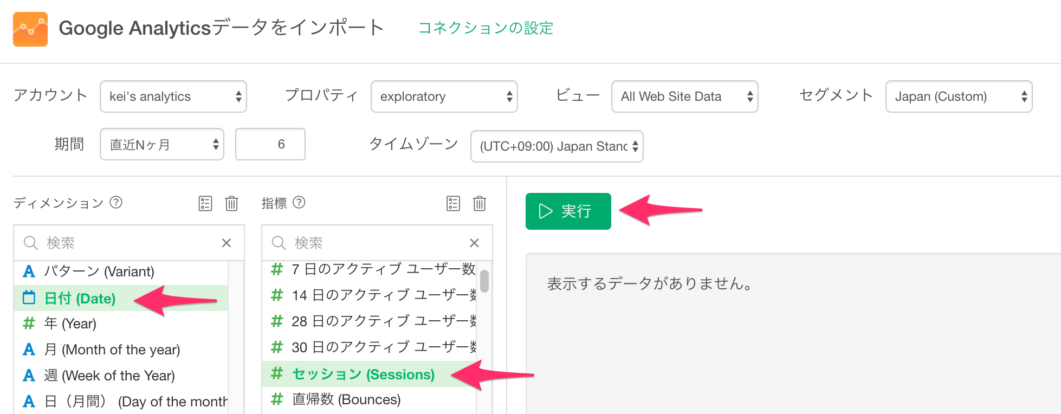Viewport: 1061px width, 414px height.
Task: Open the コネクションの設定 link
Action: [x=486, y=28]
